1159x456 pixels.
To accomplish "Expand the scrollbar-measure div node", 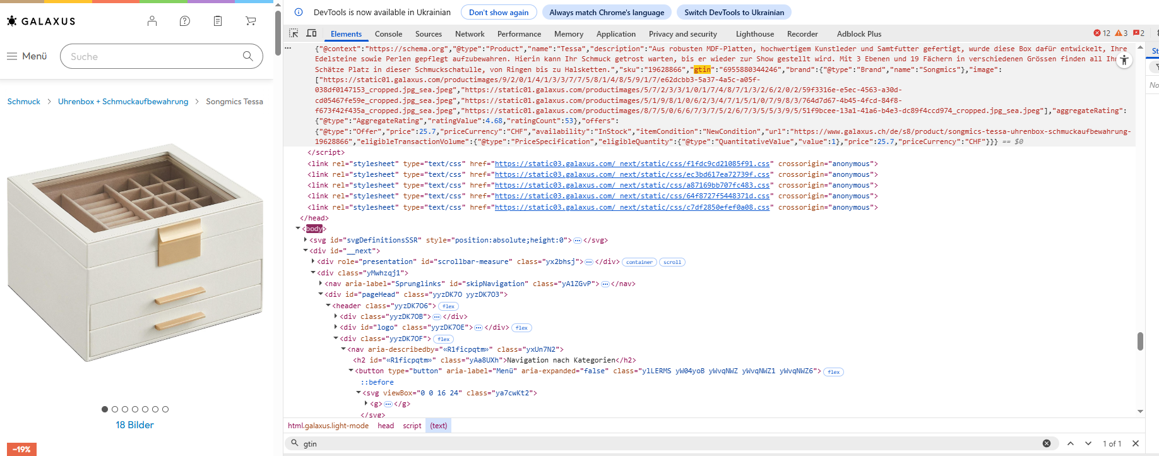I will (x=313, y=261).
